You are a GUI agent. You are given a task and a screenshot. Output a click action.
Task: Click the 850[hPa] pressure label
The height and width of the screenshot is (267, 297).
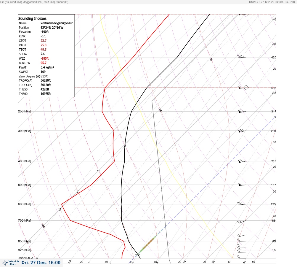[x=25, y=241]
